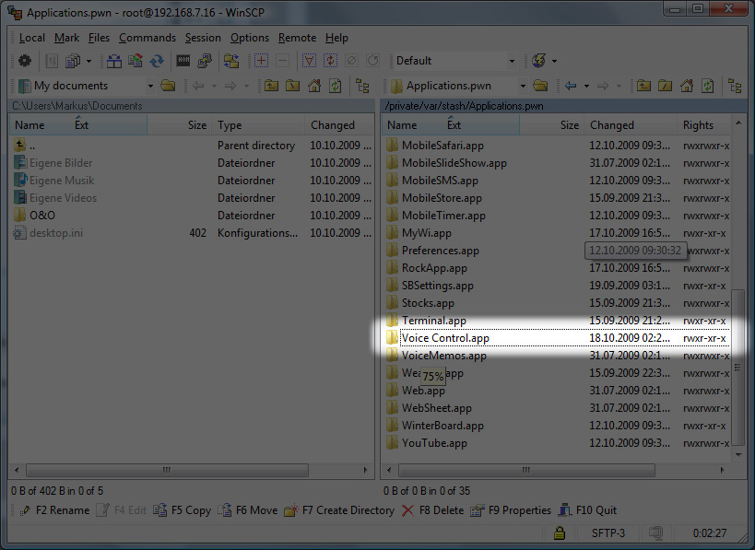Screen dimensions: 755x550
Task: Click the invert selection toolbar icon
Action: click(x=330, y=61)
